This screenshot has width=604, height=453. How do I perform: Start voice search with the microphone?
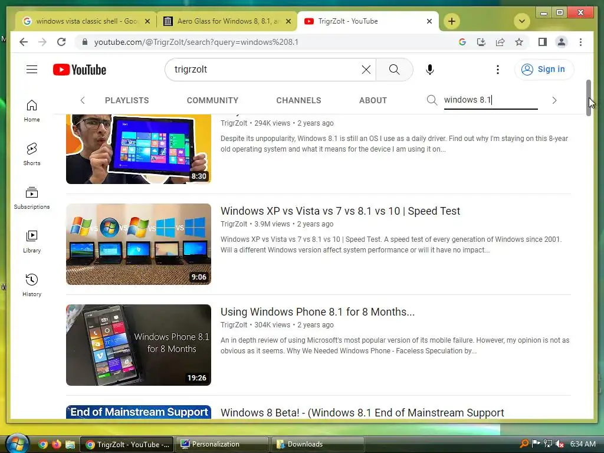[430, 70]
